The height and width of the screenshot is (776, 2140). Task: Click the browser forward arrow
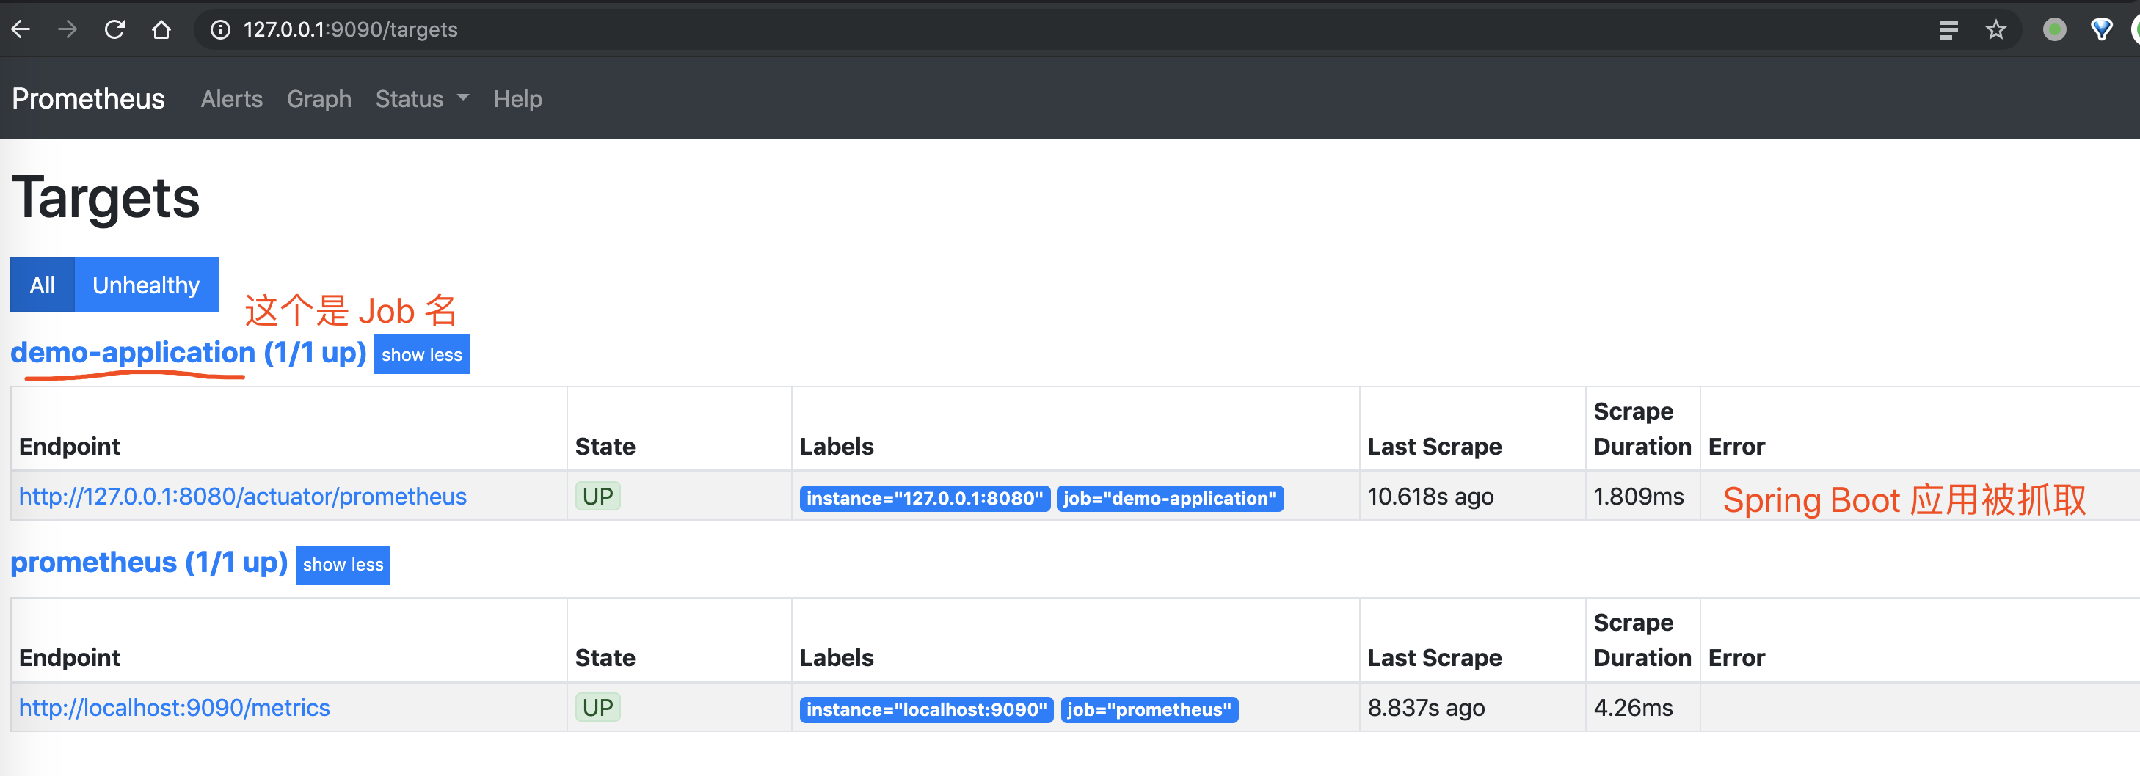tap(68, 30)
